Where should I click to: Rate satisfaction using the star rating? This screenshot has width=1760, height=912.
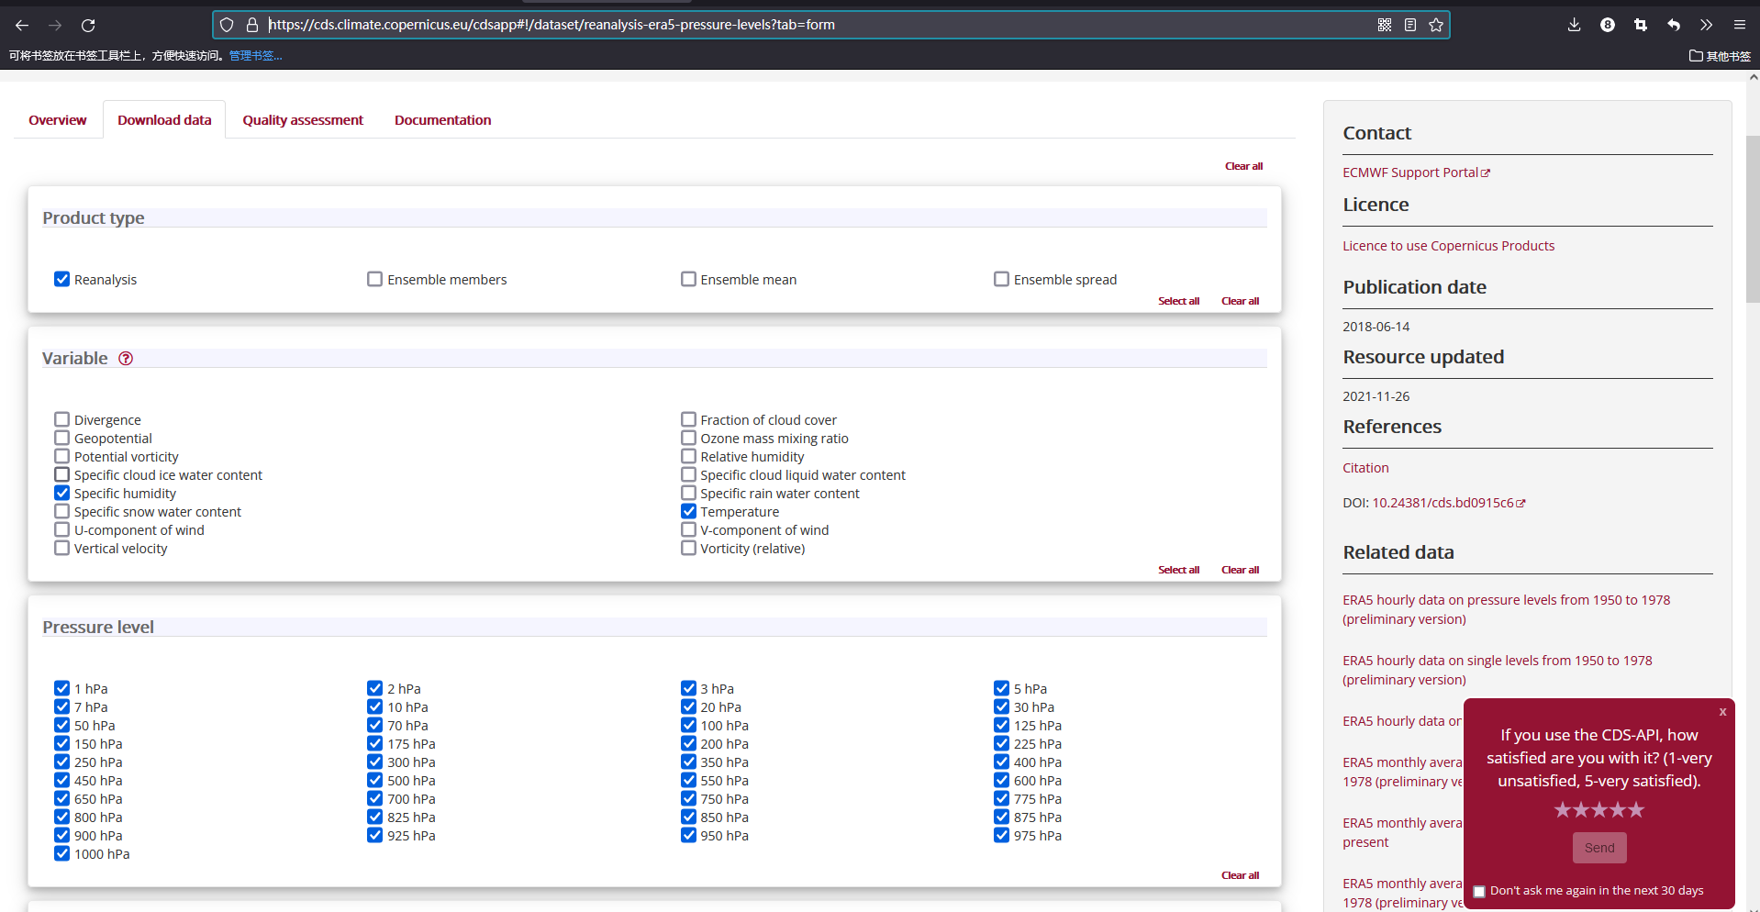(1598, 810)
